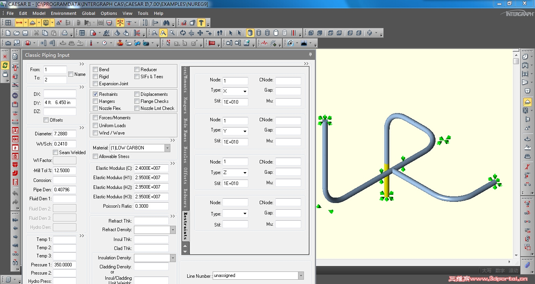Image resolution: width=535 pixels, height=284 pixels.
Task: Switch to the Nozzles vertical tab
Action: tap(185, 155)
